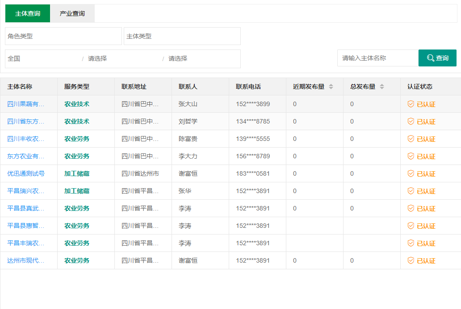This screenshot has height=309, width=461.
Task: Switch to the 主体查询 tab
Action: [28, 13]
